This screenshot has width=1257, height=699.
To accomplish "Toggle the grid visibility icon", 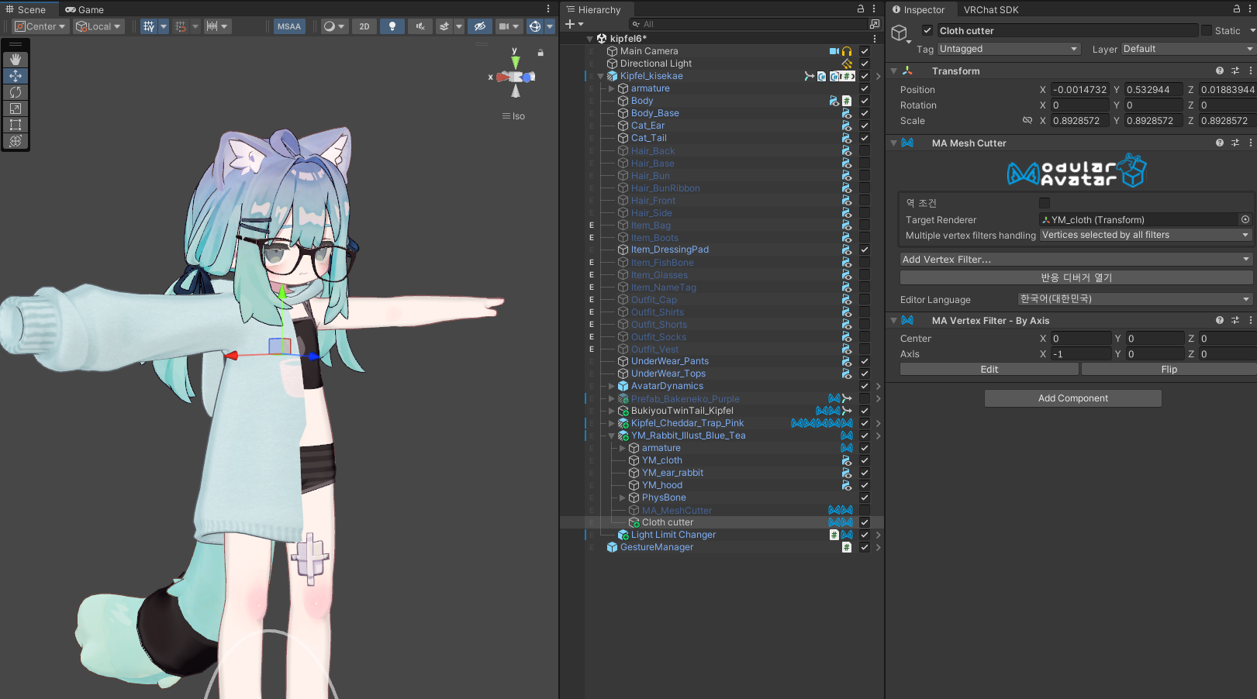I will click(x=149, y=26).
